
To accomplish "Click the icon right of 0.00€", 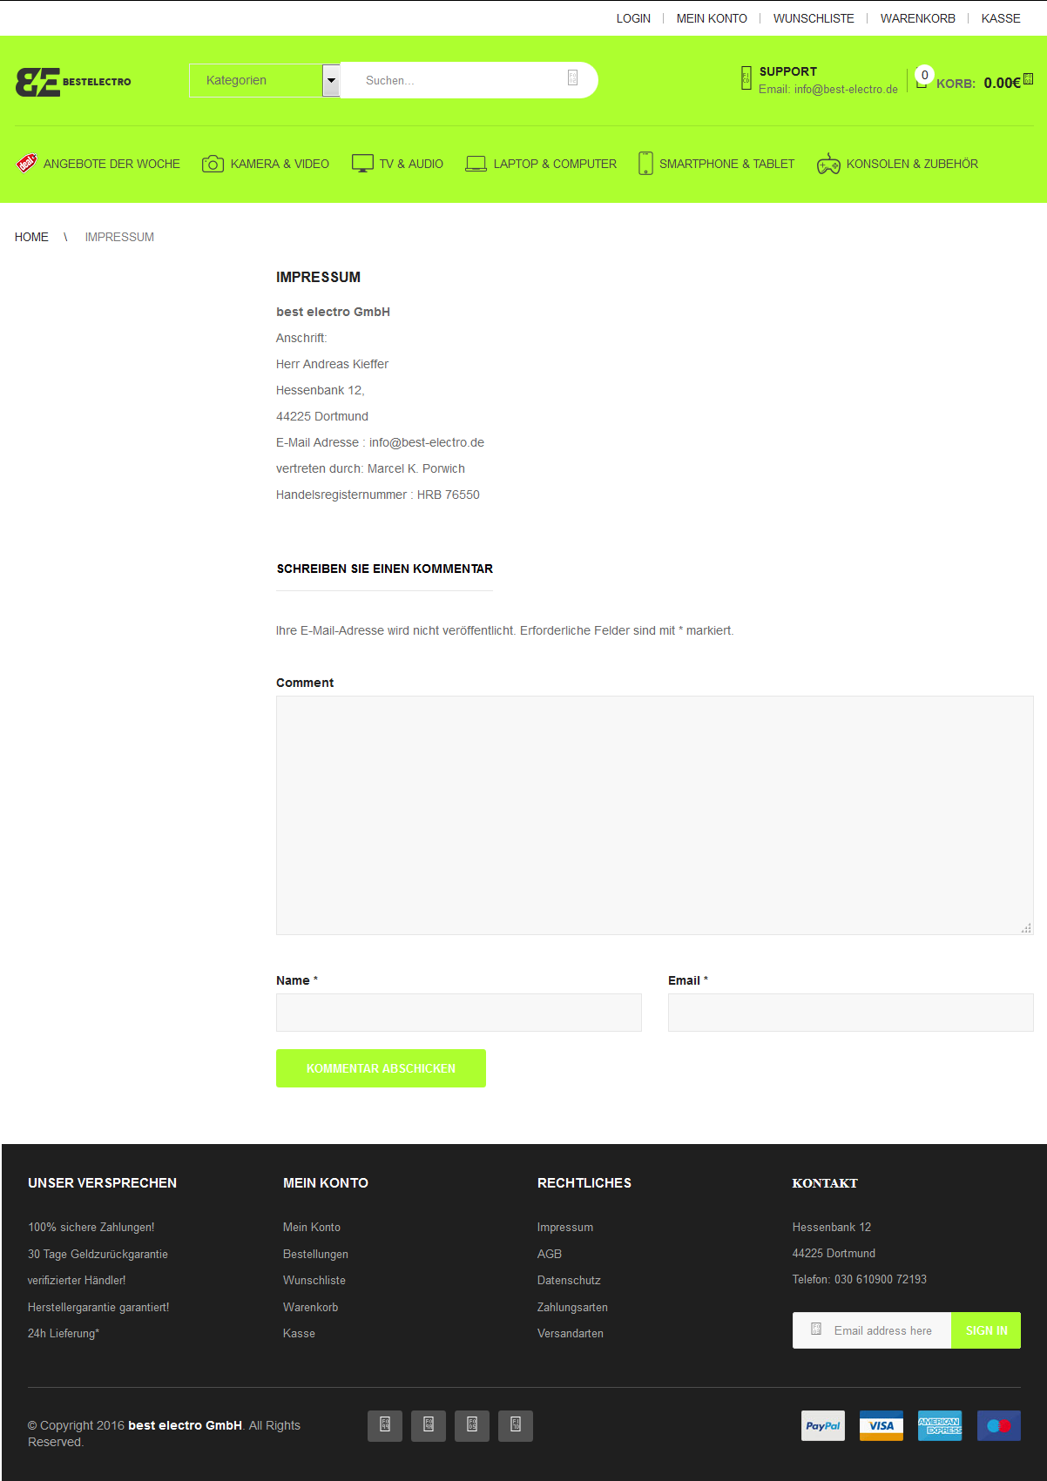I will (x=1029, y=79).
